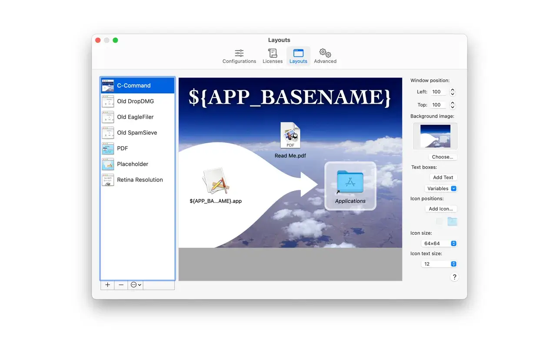Open the Icon text size dropdown
Viewport: 559px width, 349px height.
coord(439,264)
